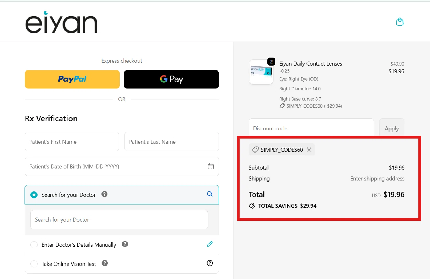430x279 pixels.
Task: Open filled help icon beside Take Online Vision Test
Action: [x=105, y=263]
